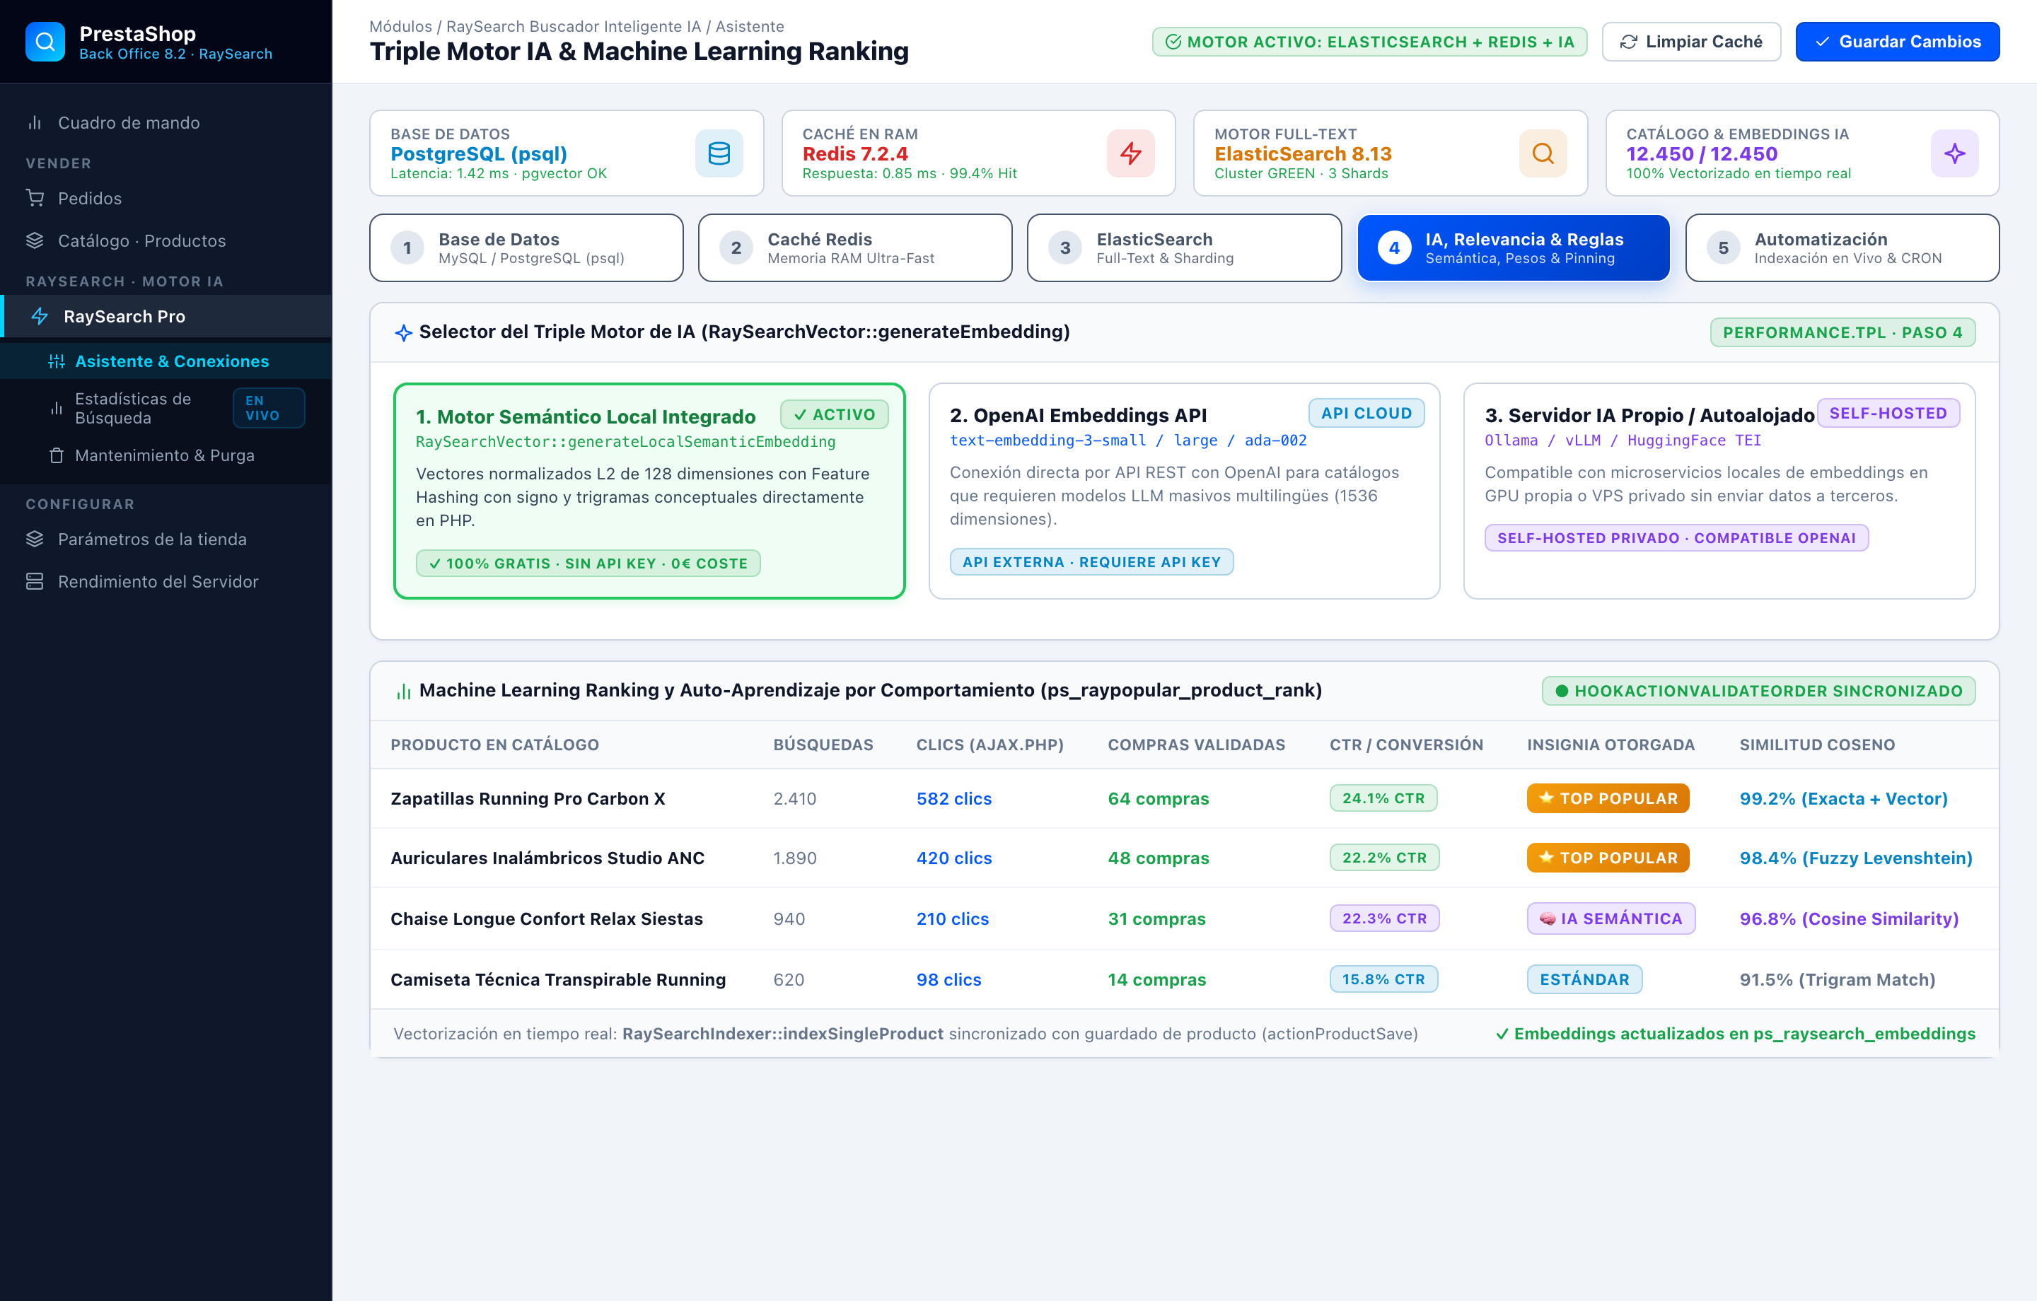Screen dimensions: 2037x1301
Task: Click the Rendimiento del Servidor server icon
Action: pos(35,581)
